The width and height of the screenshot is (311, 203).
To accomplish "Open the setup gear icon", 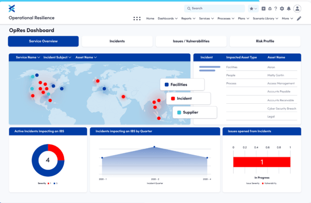I will [x=282, y=8].
